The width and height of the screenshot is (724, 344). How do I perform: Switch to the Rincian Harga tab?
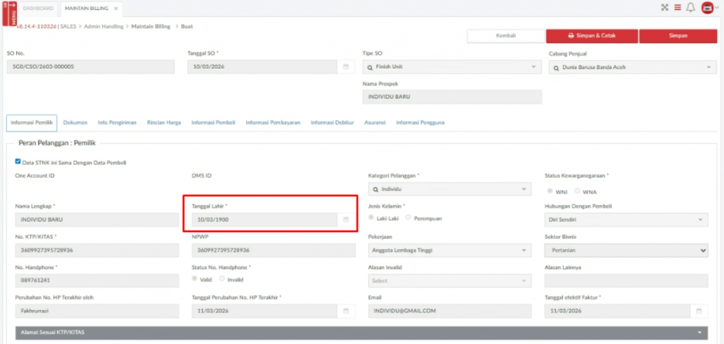pyautogui.click(x=163, y=122)
